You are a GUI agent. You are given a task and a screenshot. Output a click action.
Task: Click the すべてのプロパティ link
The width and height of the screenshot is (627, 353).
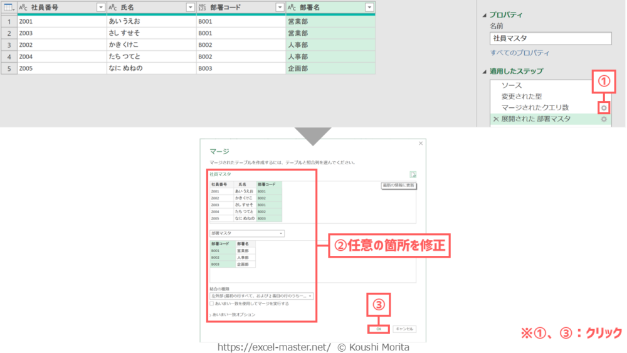[x=519, y=53]
